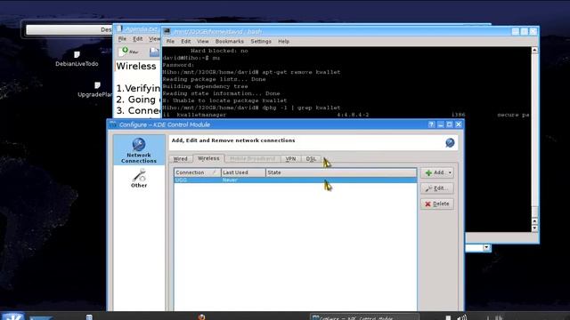
Task: Select the Mobile Broadband tab
Action: [x=252, y=159]
